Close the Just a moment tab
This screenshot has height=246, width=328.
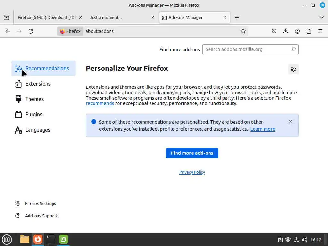pyautogui.click(x=153, y=17)
